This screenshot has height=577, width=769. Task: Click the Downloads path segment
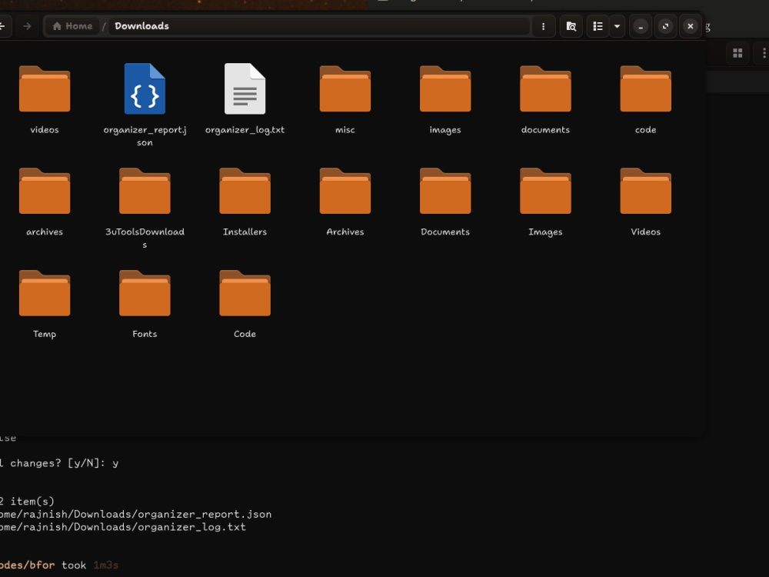[141, 26]
